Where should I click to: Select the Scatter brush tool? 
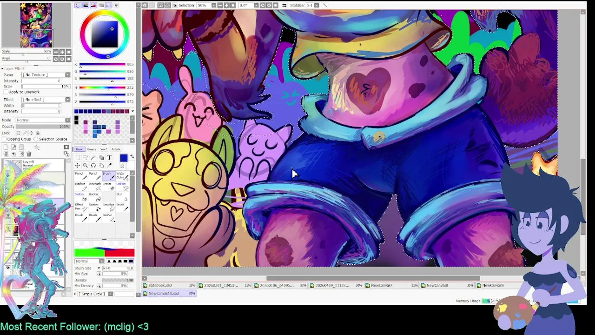pos(94,208)
